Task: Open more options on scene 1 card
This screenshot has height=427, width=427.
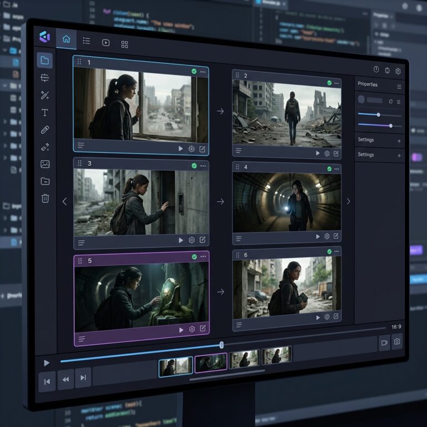Action: pyautogui.click(x=203, y=72)
